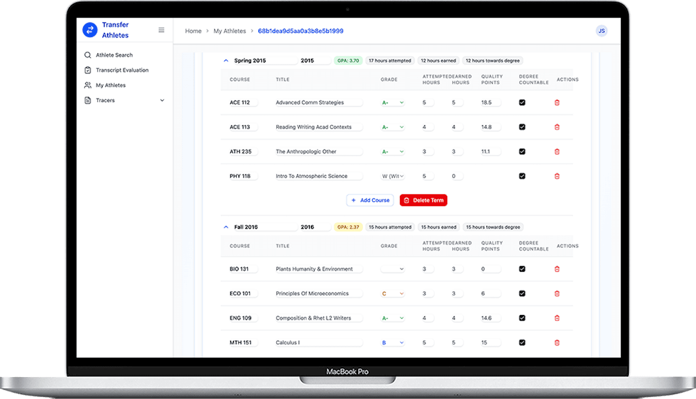
Task: Select the athlete ID breadcrumb
Action: (x=301, y=31)
